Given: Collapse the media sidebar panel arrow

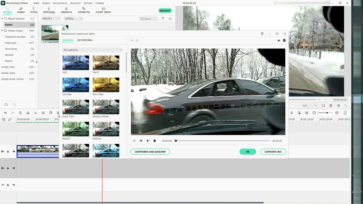Looking at the screenshot, I should [36, 62].
